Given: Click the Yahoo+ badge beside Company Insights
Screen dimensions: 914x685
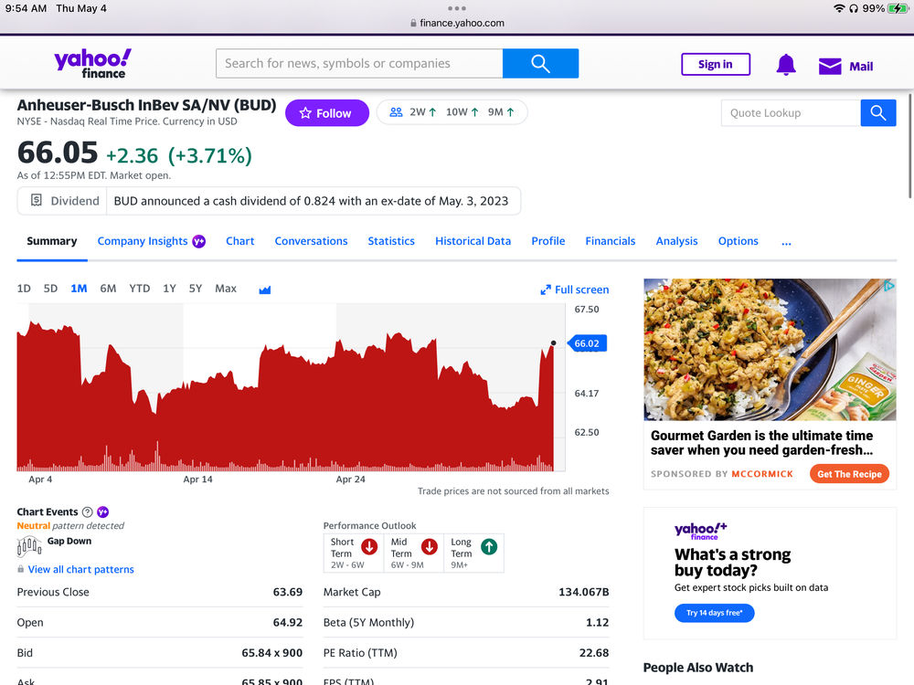Looking at the screenshot, I should [198, 240].
